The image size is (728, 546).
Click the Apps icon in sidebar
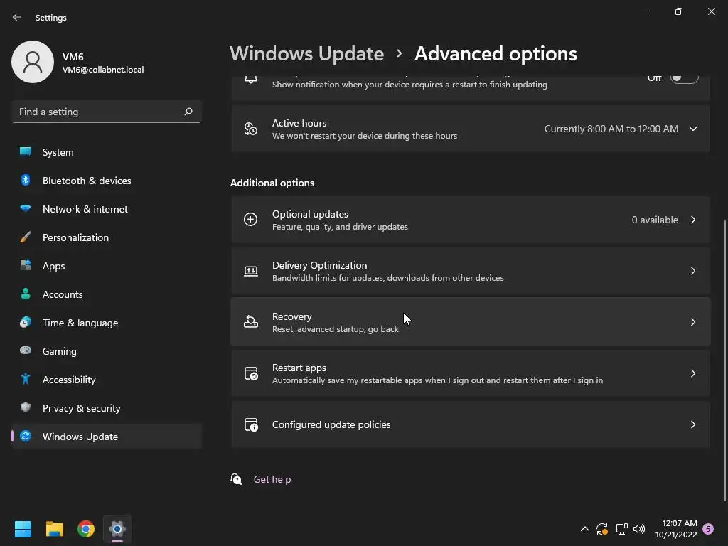click(x=26, y=266)
